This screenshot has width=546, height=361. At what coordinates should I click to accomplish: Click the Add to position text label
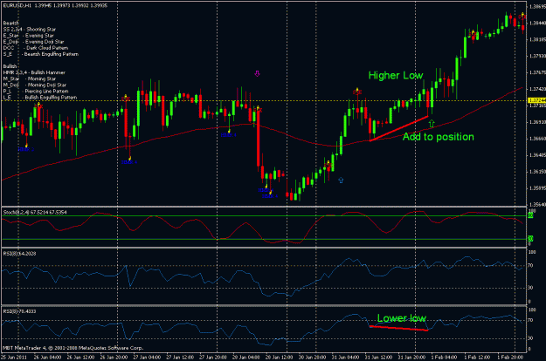coord(439,137)
